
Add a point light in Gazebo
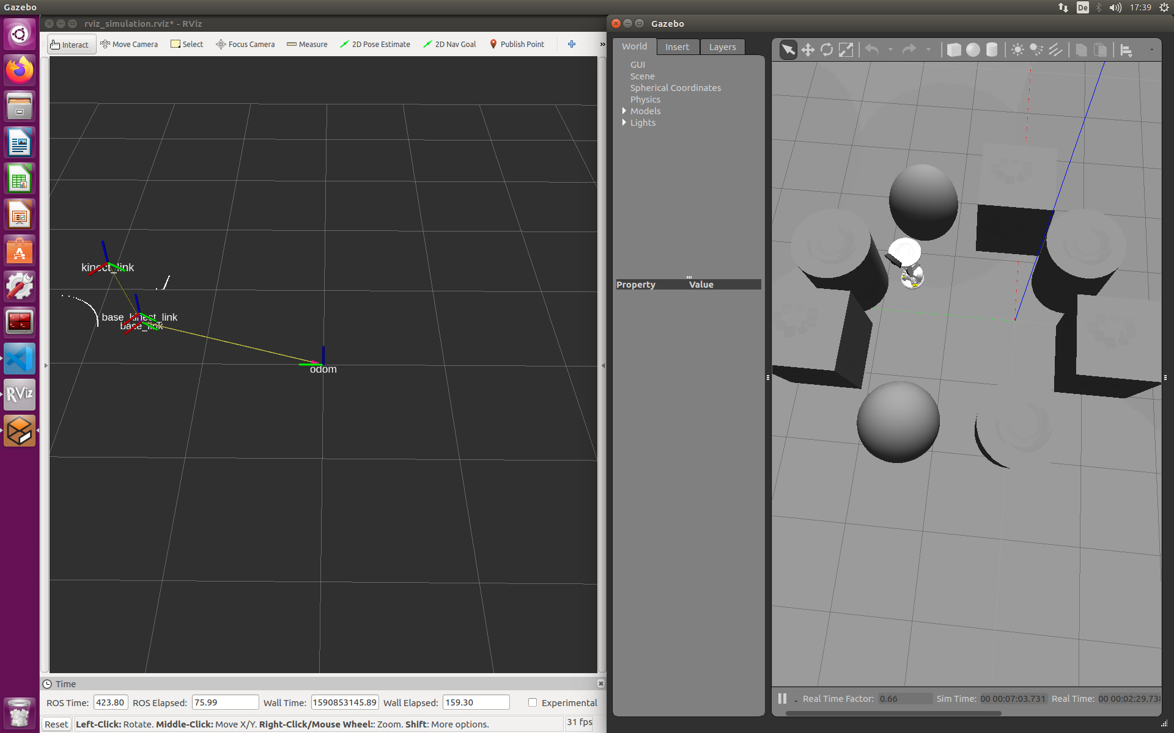point(1017,49)
